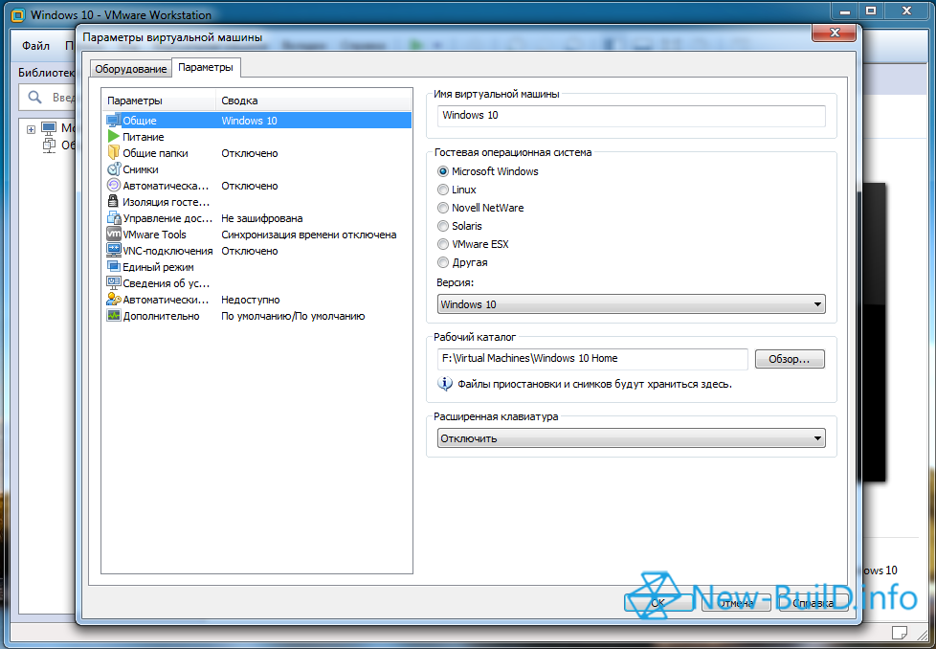Click the Сводка column header
This screenshot has height=649, width=936.
coord(313,101)
